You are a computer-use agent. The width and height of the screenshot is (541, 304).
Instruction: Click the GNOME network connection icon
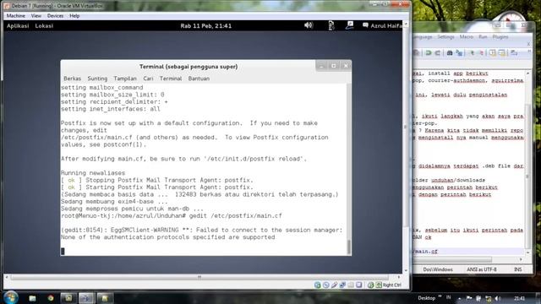click(331, 25)
